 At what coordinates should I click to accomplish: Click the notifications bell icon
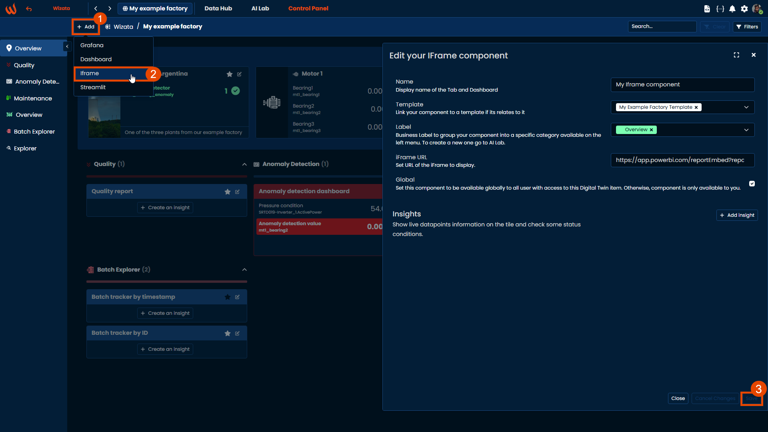click(x=732, y=9)
